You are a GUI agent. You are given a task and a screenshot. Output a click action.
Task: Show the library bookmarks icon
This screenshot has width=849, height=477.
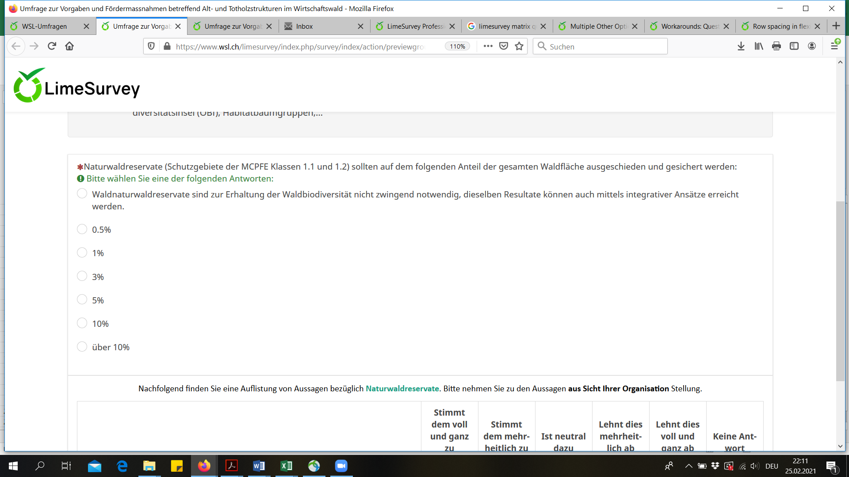point(759,46)
